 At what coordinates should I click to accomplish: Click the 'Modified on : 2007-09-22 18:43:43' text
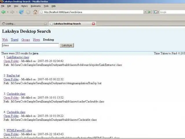tap(42, 134)
